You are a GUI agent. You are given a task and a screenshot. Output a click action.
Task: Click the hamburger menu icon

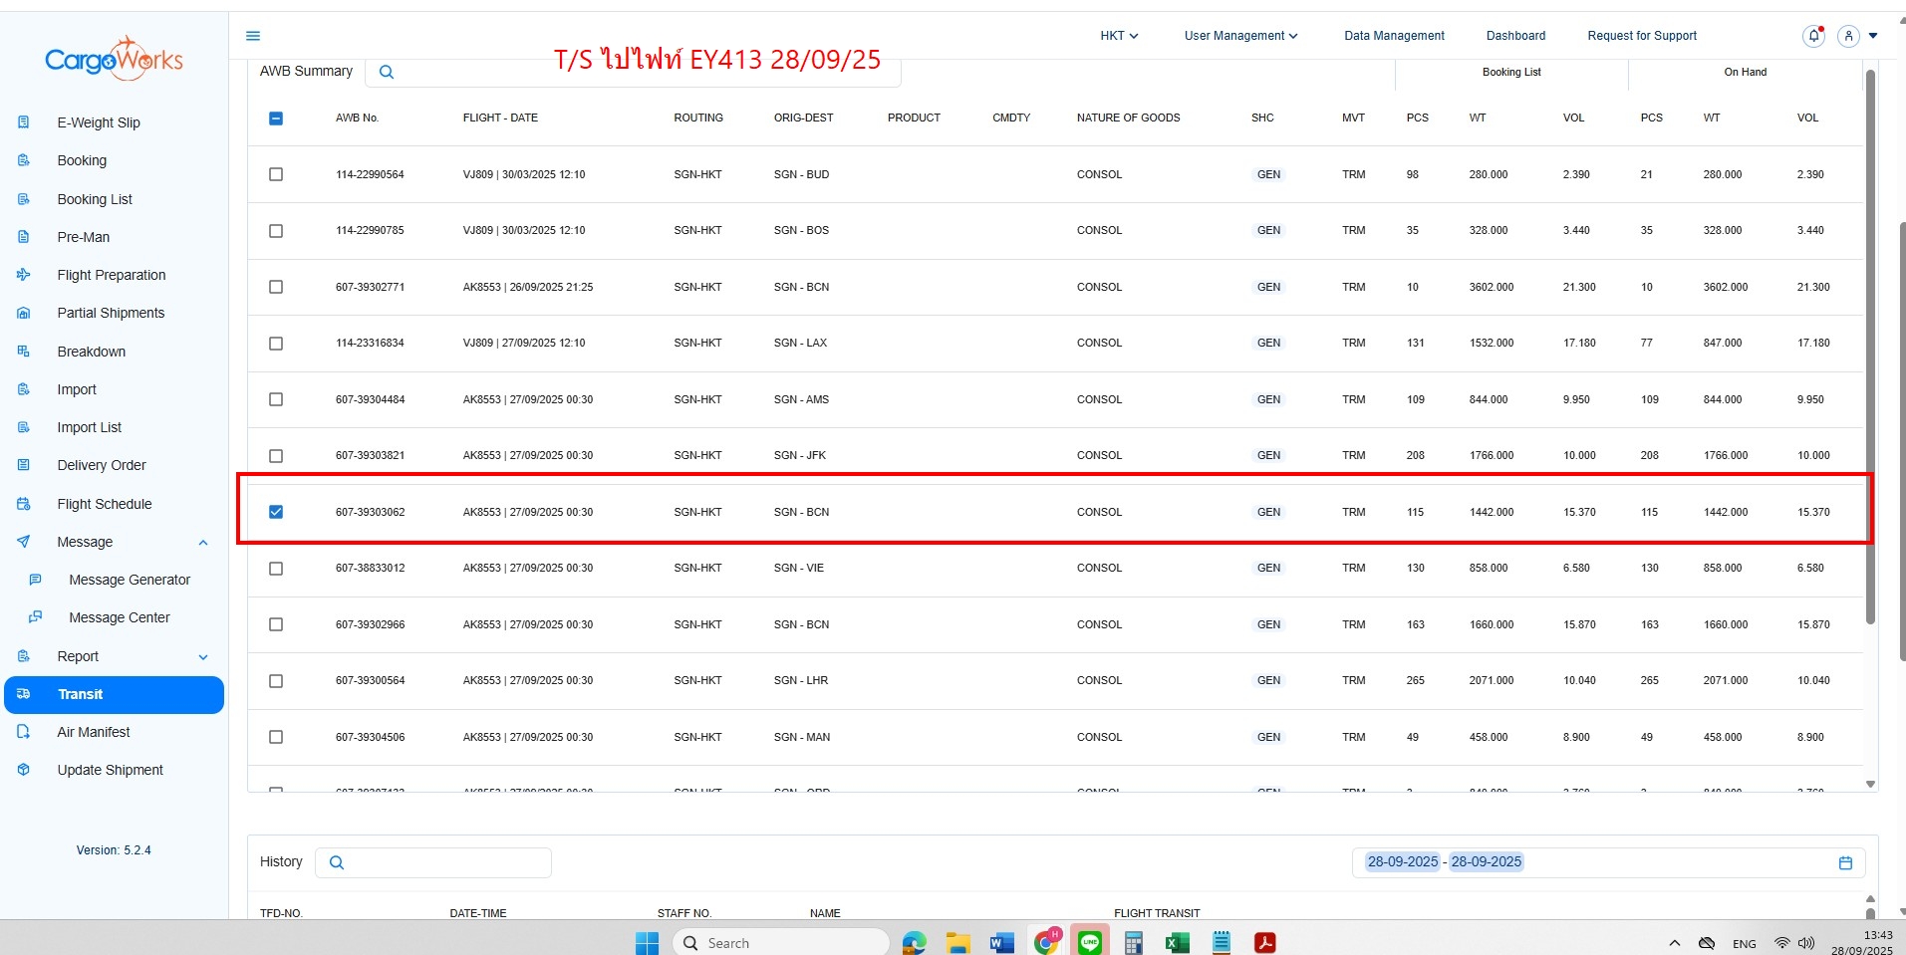point(253,36)
